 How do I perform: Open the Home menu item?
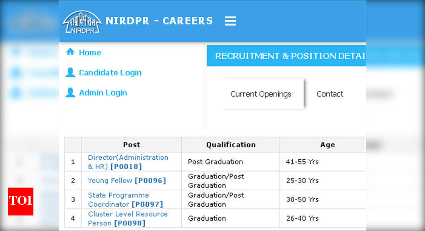point(90,52)
